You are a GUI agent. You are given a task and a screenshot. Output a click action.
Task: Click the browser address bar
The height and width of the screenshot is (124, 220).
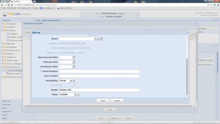[x=111, y=5]
